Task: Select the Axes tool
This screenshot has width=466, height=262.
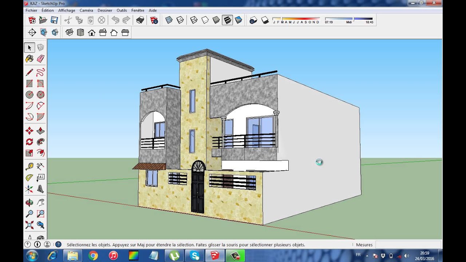Action: pos(29,189)
